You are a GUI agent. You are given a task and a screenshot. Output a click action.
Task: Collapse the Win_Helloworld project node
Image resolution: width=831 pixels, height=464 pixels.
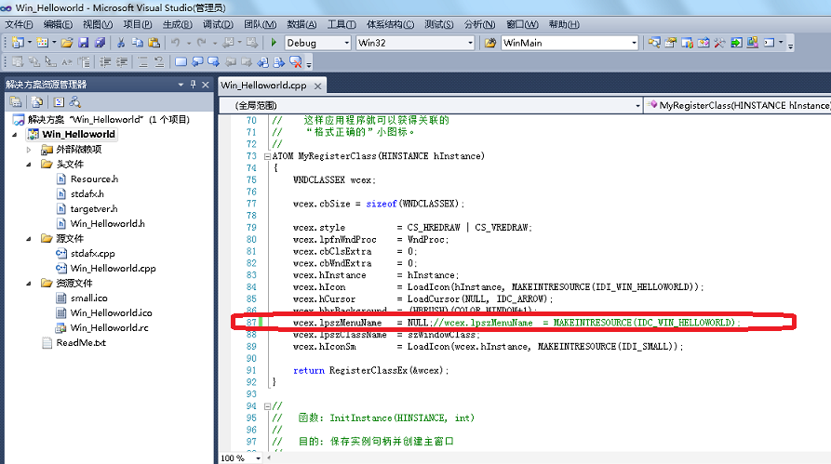tap(15, 135)
